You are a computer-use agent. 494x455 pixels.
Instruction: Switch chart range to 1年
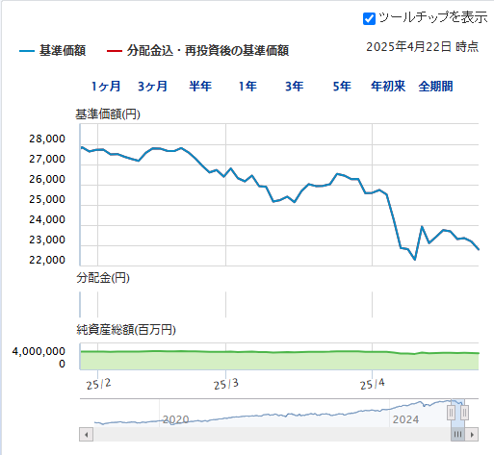coord(247,87)
